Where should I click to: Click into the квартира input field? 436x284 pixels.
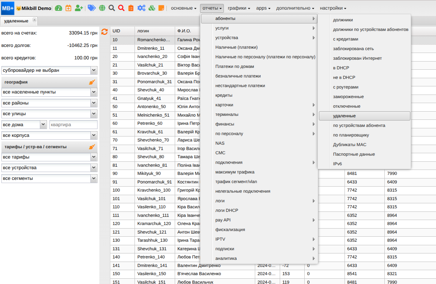(x=73, y=125)
